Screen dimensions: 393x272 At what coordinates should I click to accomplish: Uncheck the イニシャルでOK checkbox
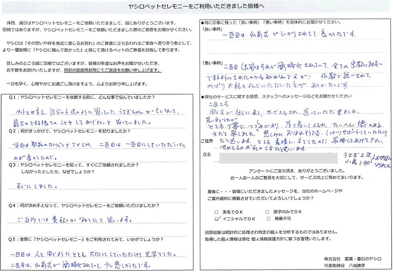(217, 219)
